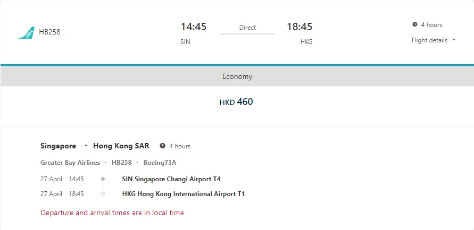Click the arrival timeline circle at HKG
This screenshot has width=474, height=230.
[103, 194]
